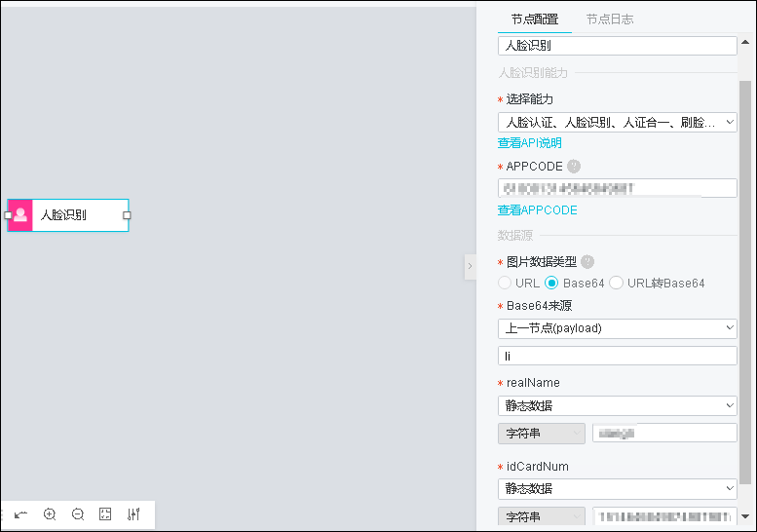Zoom out on the canvas
The width and height of the screenshot is (757, 532).
[x=78, y=514]
